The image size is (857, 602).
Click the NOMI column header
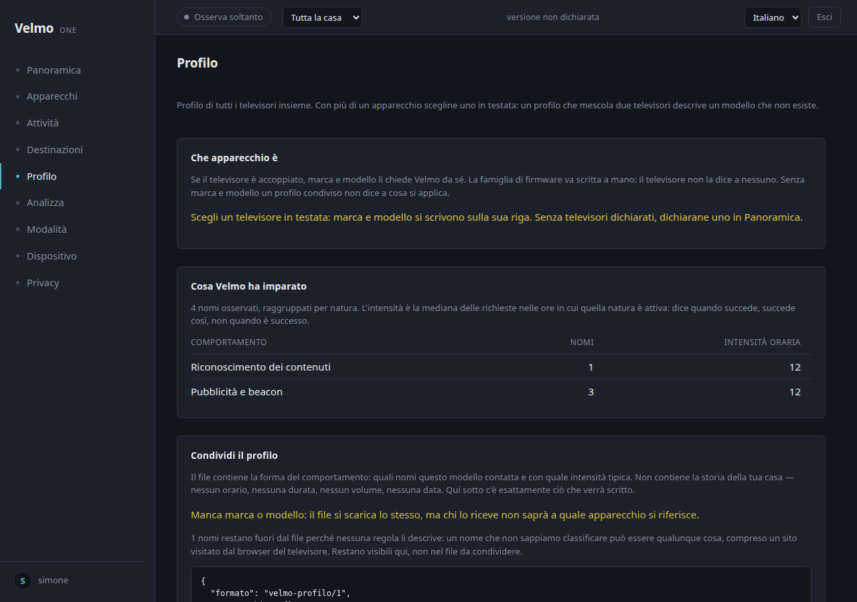coord(582,342)
